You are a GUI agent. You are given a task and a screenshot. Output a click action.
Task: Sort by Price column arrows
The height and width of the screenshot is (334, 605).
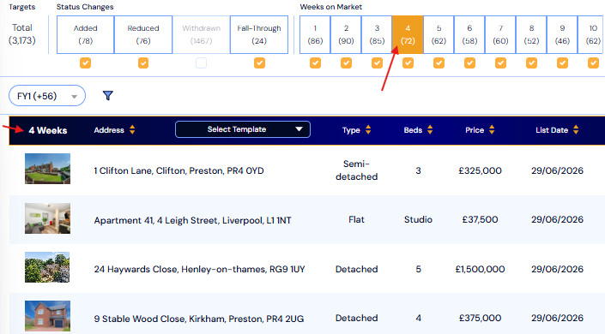[492, 130]
